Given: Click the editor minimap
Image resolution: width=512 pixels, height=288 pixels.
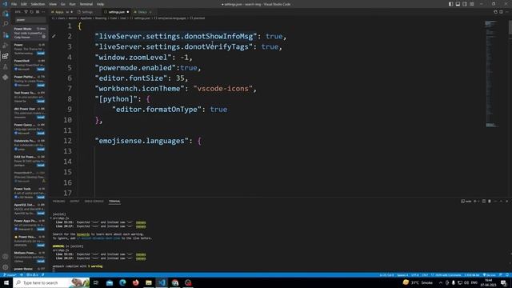Looking at the screenshot, I should [x=491, y=74].
